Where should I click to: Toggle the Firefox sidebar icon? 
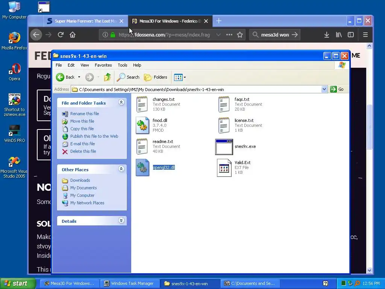351,35
